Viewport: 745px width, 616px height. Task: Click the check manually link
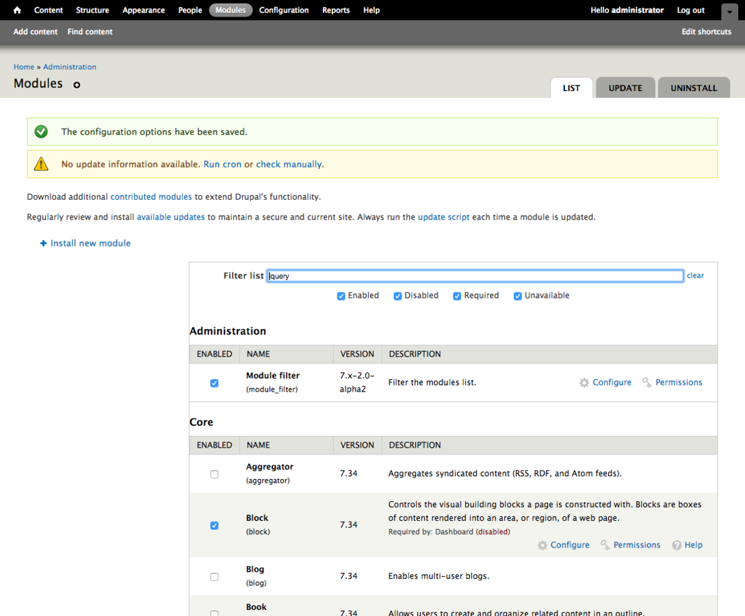289,164
